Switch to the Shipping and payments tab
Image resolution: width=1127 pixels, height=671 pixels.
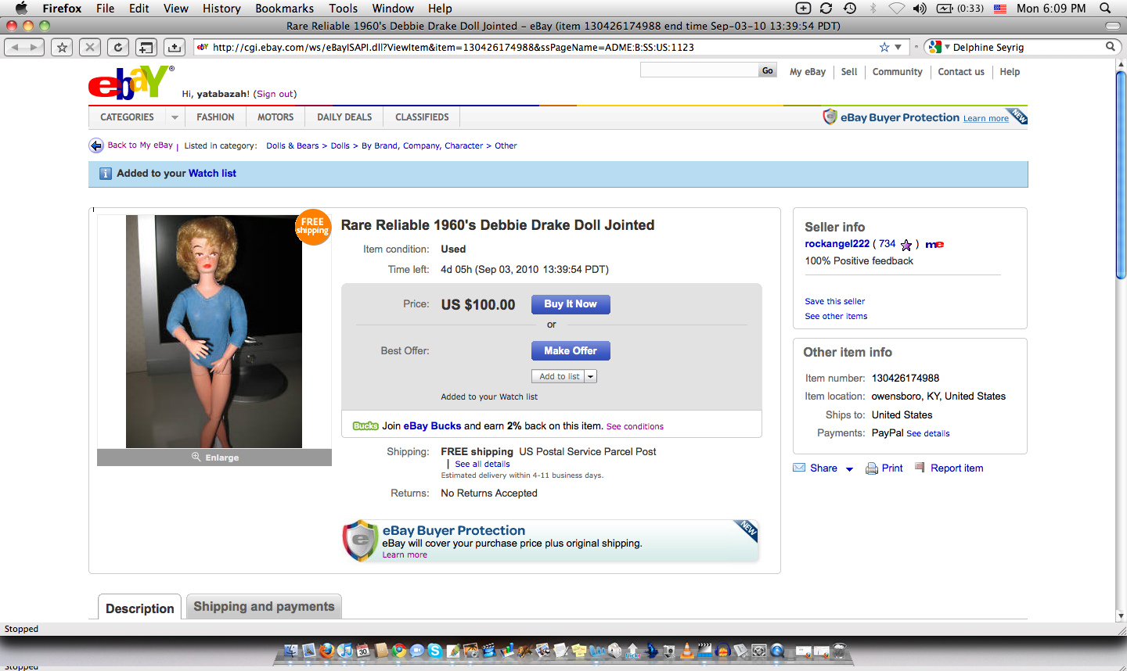point(264,606)
